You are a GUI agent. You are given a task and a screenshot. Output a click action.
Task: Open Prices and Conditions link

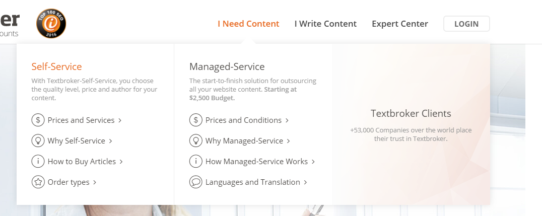point(244,120)
